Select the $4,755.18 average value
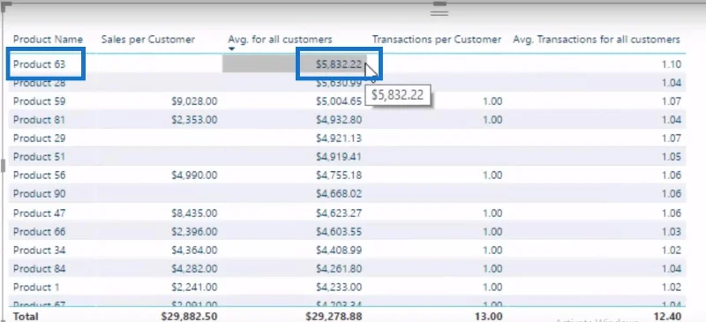Screen dimensions: 706x322 [x=339, y=176]
